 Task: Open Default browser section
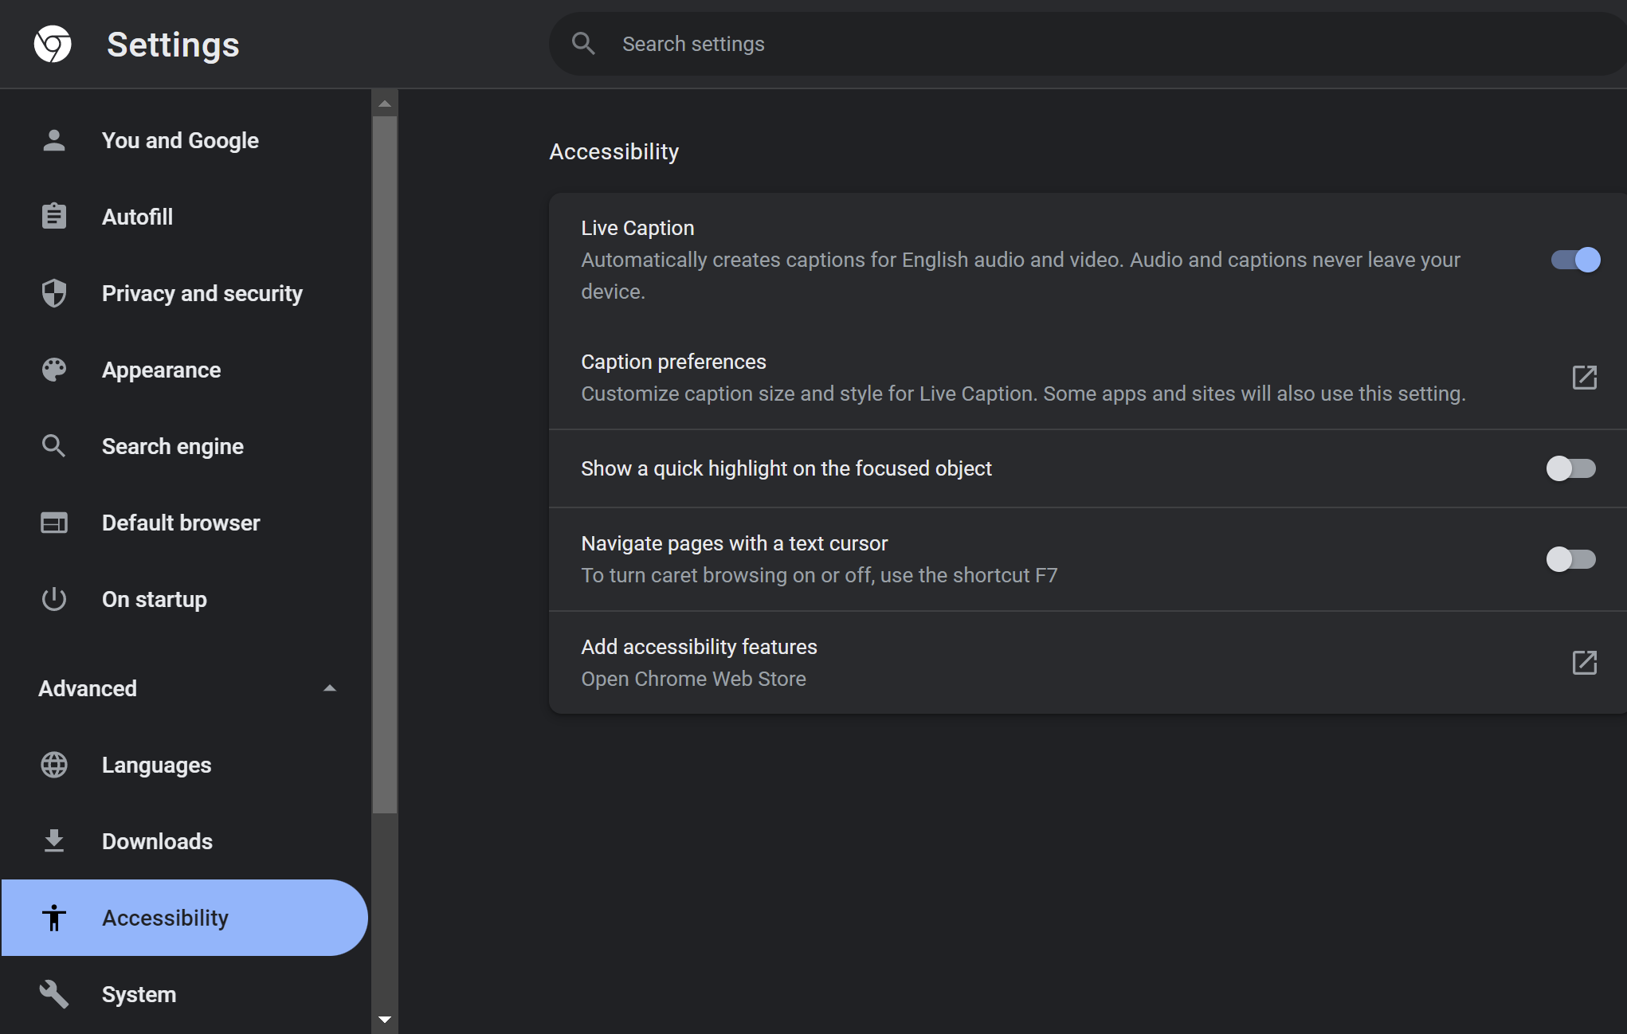tap(185, 523)
